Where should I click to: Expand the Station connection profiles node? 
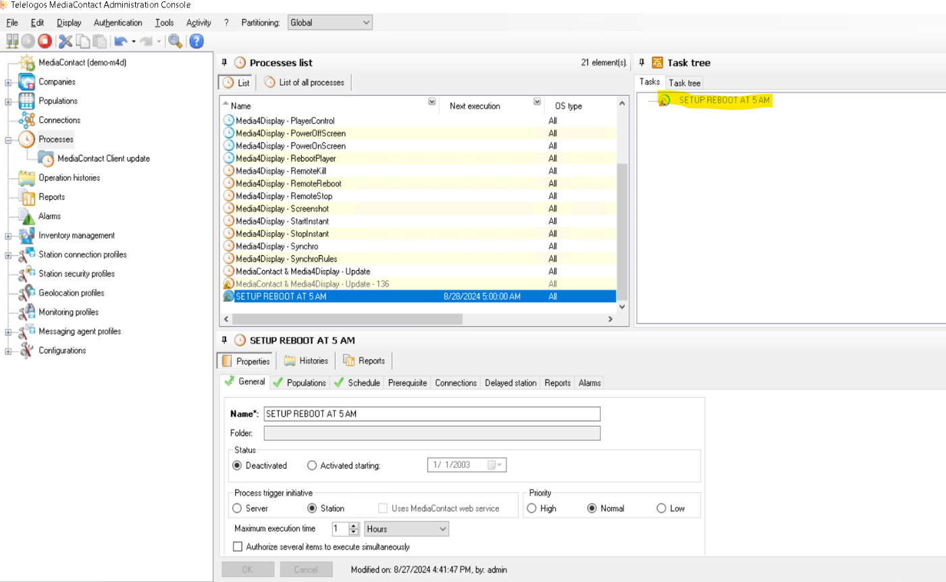(x=8, y=255)
